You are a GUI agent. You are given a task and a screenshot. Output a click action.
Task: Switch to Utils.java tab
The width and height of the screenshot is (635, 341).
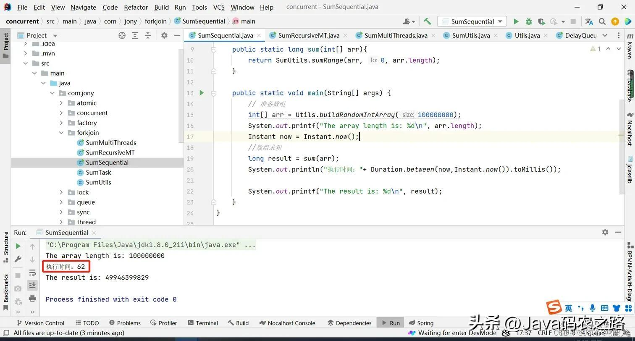[527, 35]
